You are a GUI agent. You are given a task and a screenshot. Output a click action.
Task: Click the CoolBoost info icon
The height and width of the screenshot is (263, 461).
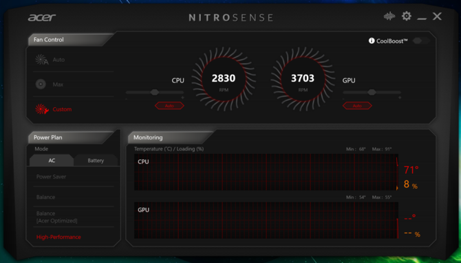(x=372, y=41)
